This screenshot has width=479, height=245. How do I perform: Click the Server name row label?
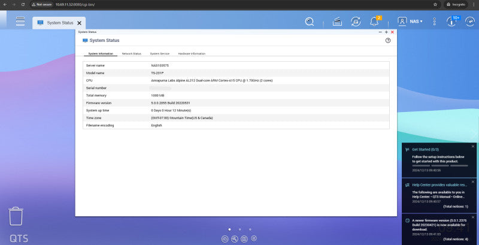(x=95, y=65)
